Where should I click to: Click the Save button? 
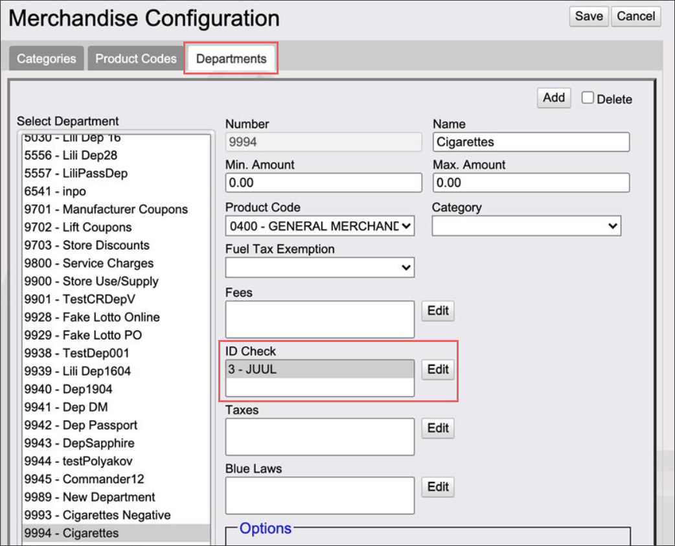(x=588, y=17)
